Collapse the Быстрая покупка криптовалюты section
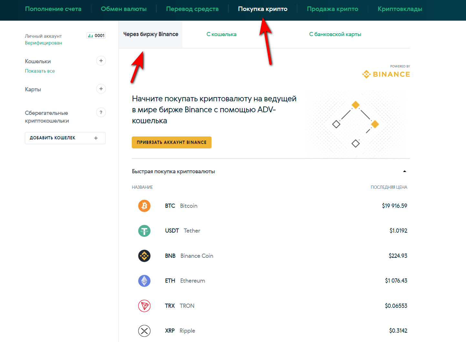This screenshot has width=466, height=342. pyautogui.click(x=404, y=171)
